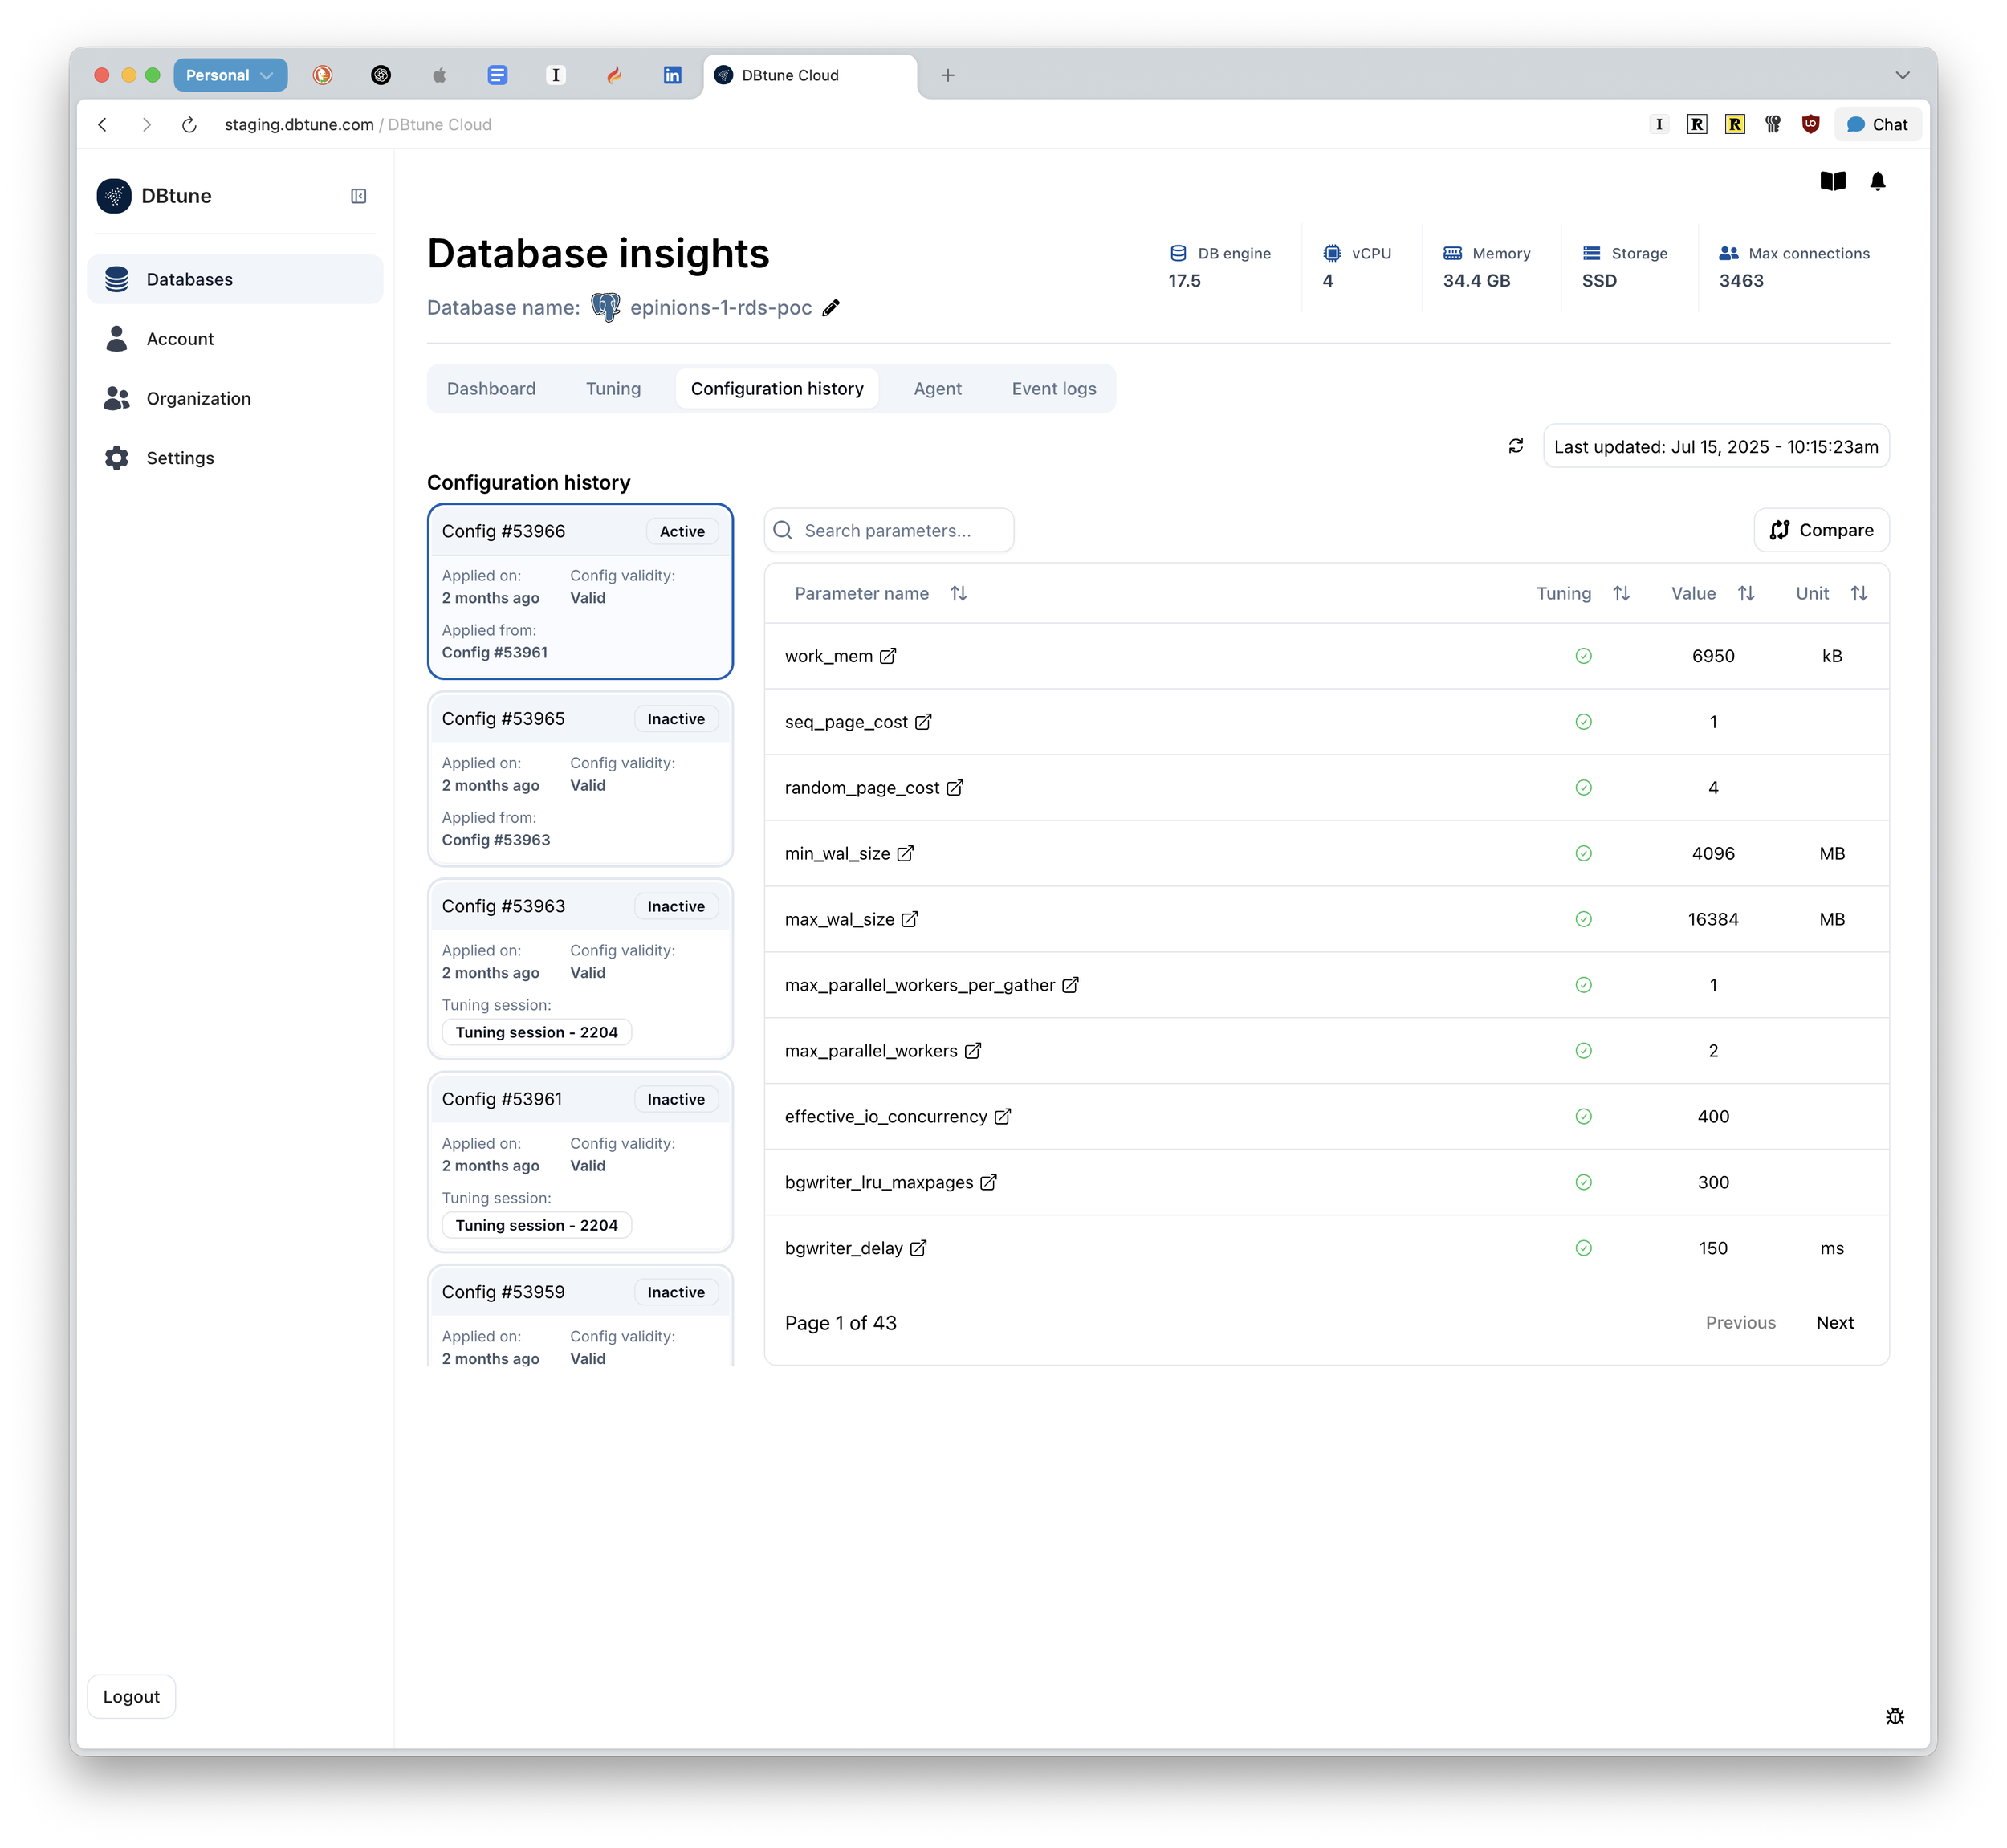2007x1848 pixels.
Task: Switch to the Event logs tab
Action: click(1053, 388)
